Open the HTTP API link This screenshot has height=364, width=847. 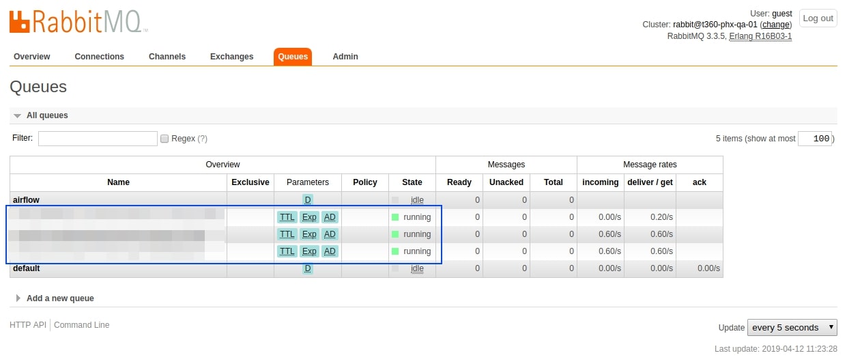coord(28,325)
